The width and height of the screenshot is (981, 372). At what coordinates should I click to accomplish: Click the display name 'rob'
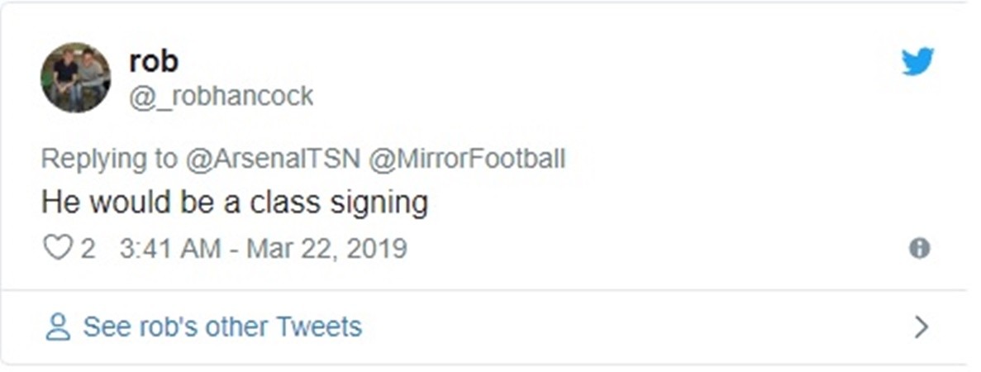(x=154, y=60)
